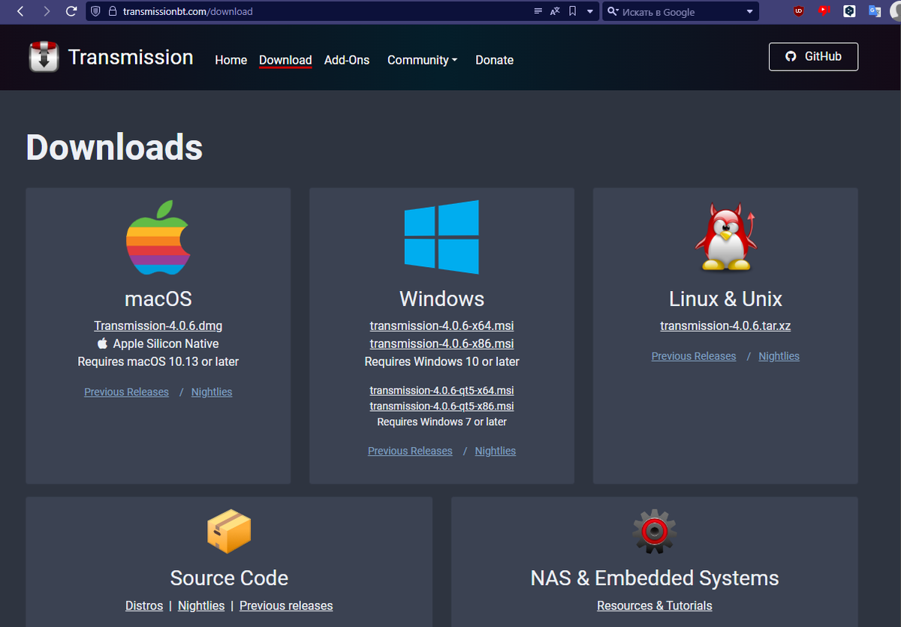
Task: Open reader view icon in address bar
Action: pyautogui.click(x=538, y=11)
